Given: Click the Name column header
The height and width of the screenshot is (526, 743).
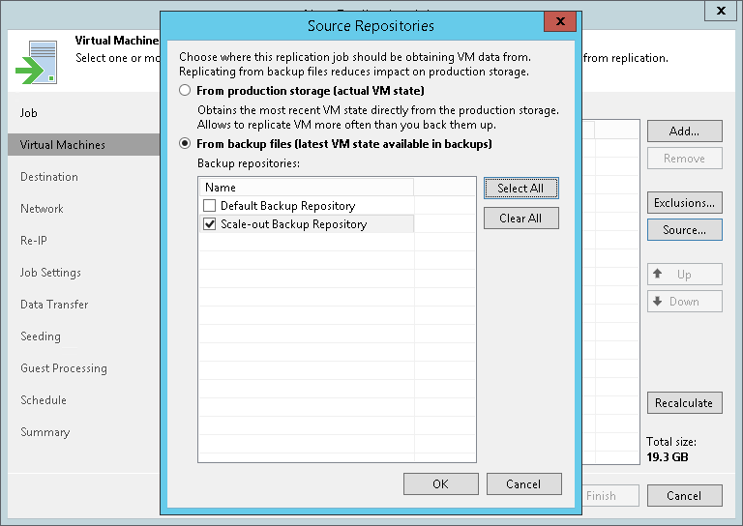Looking at the screenshot, I should point(306,187).
